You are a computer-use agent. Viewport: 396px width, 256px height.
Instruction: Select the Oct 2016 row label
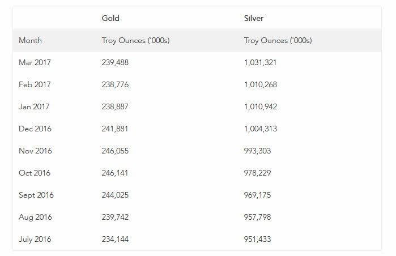[35, 173]
